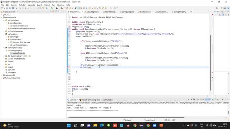Open Eclipse IDE icon in taskbar

point(141,125)
